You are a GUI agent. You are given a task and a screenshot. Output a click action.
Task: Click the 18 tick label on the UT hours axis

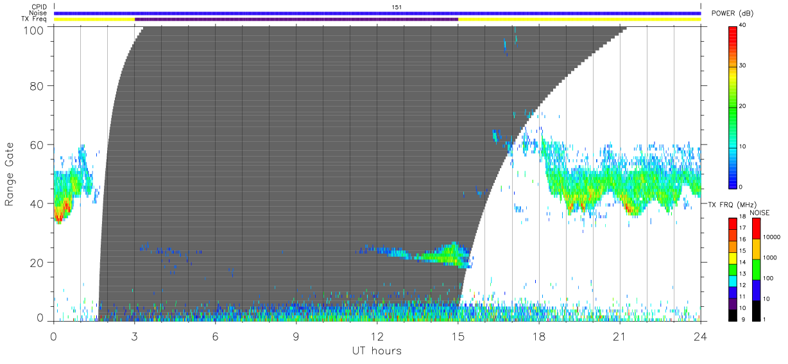pyautogui.click(x=539, y=336)
